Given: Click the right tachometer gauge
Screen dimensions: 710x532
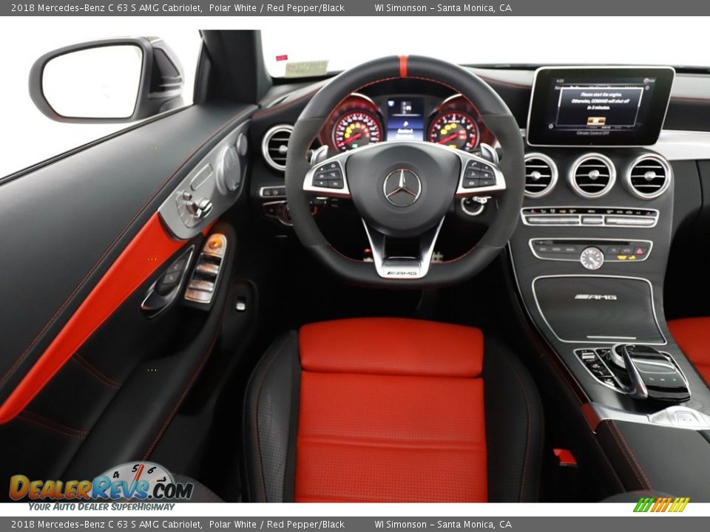Looking at the screenshot, I should coord(453,130).
